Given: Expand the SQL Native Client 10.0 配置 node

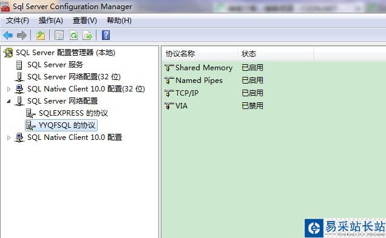Looking at the screenshot, I should tap(8, 137).
